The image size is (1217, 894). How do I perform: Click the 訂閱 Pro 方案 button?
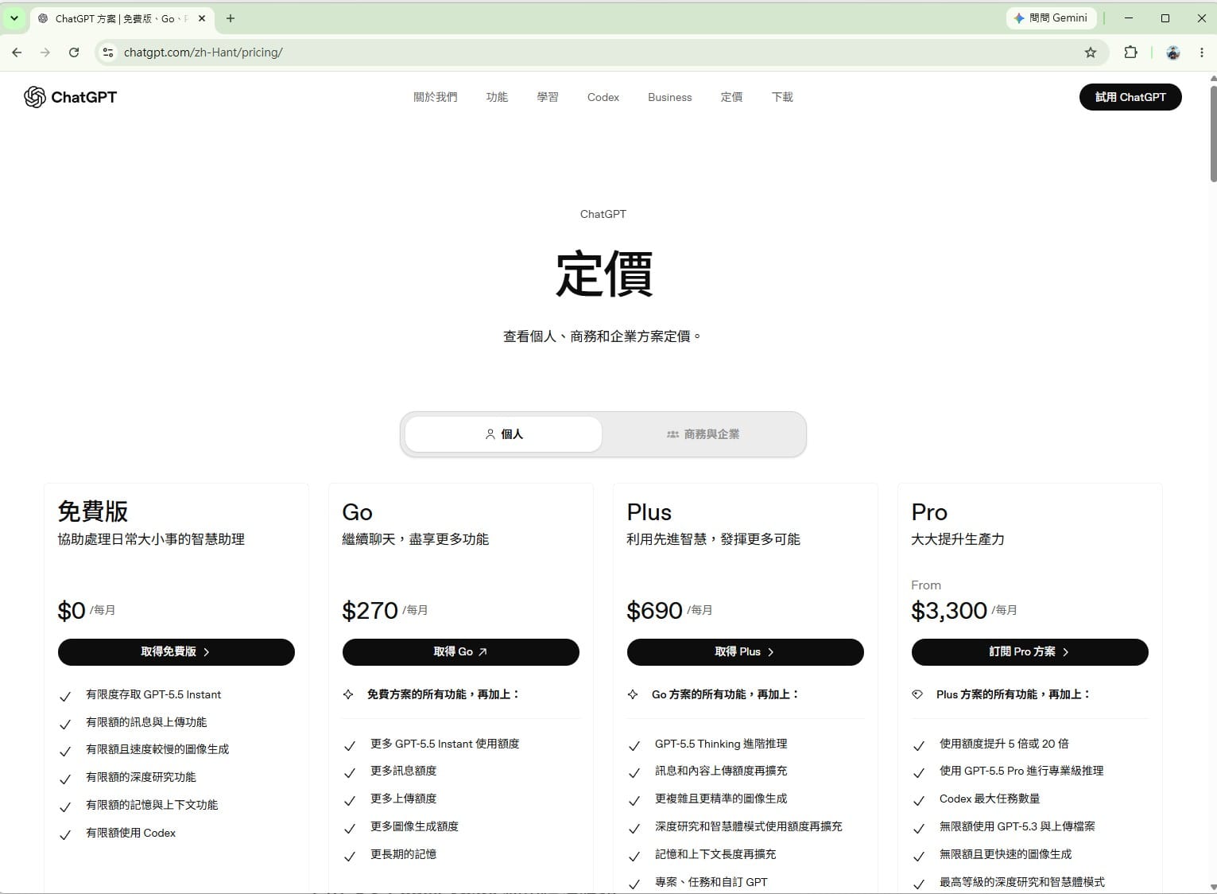(1030, 651)
